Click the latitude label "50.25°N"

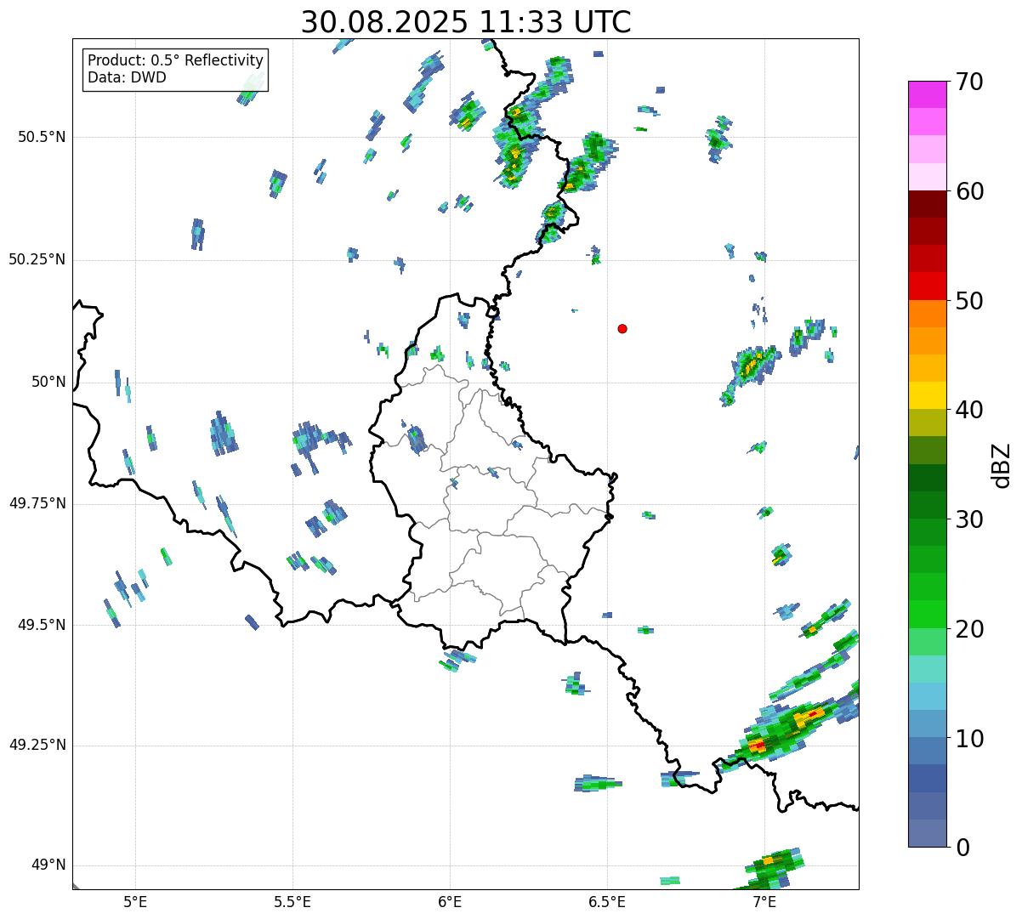pyautogui.click(x=37, y=259)
